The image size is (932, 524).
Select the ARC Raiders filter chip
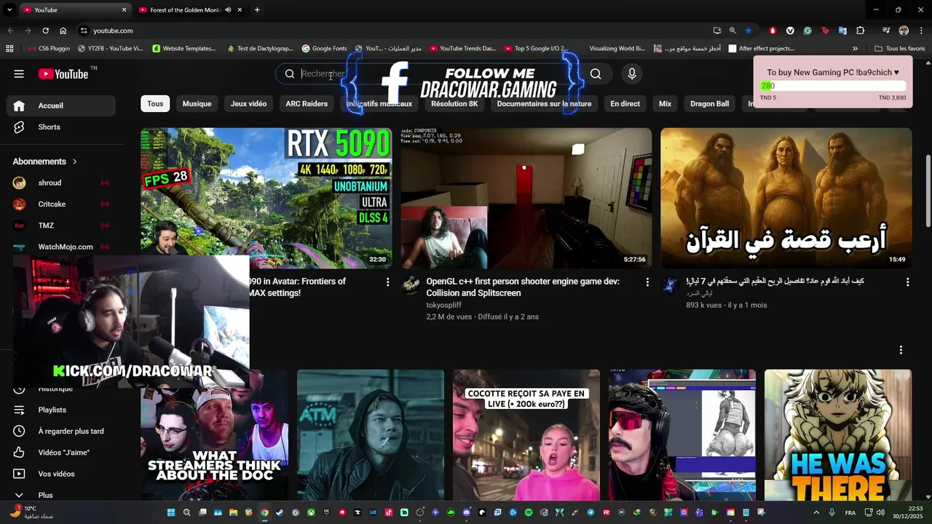[307, 104]
